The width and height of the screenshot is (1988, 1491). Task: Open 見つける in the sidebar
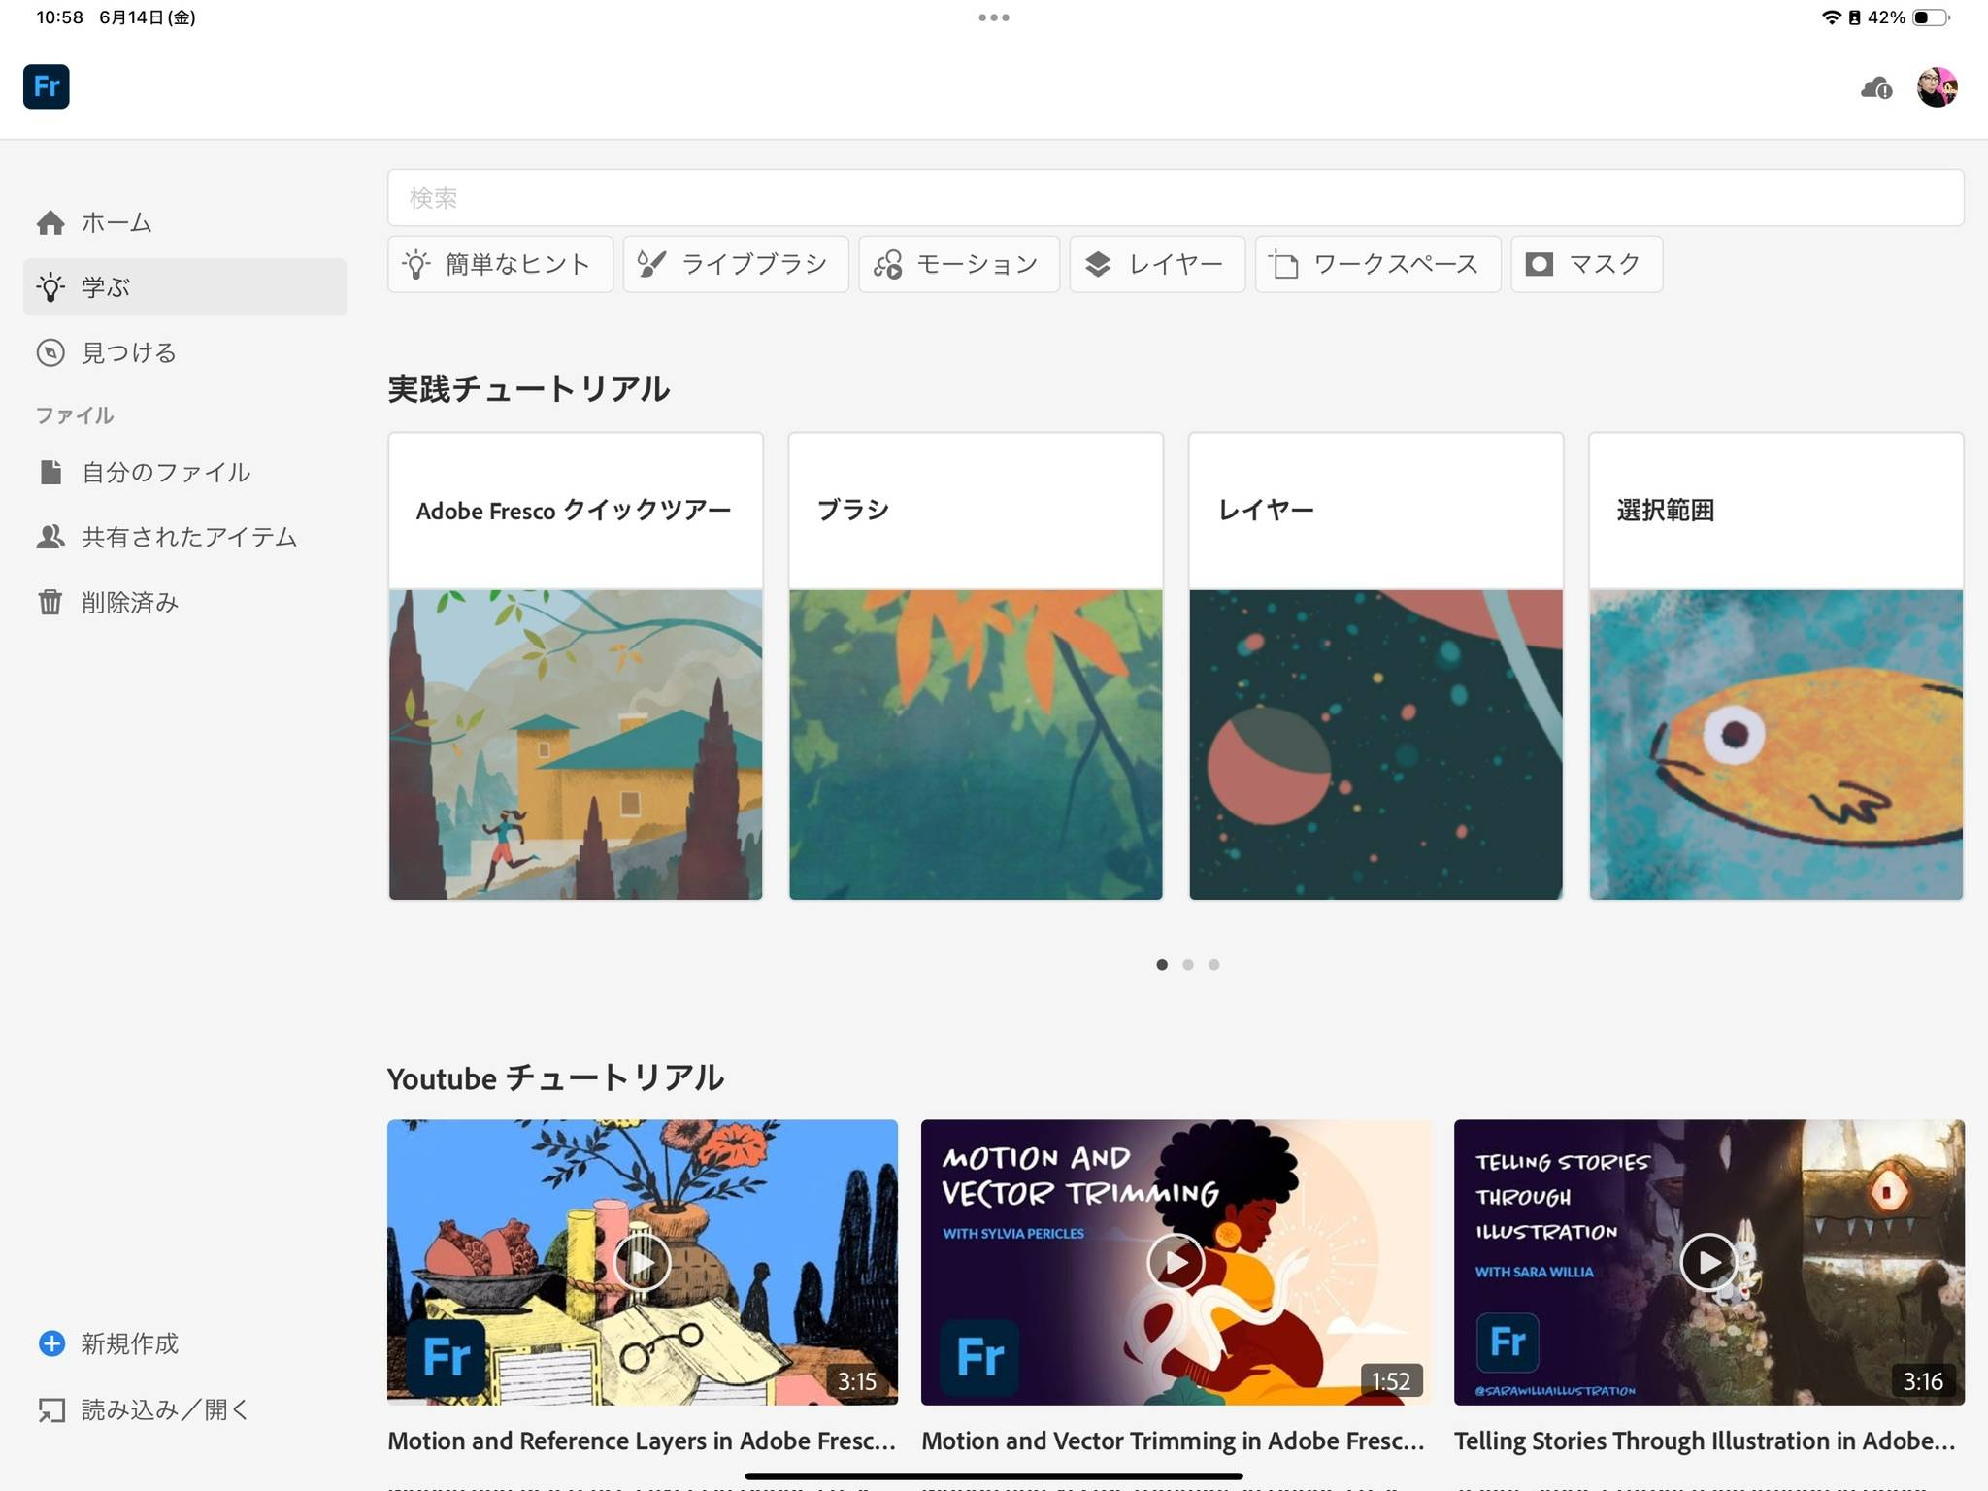[184, 352]
